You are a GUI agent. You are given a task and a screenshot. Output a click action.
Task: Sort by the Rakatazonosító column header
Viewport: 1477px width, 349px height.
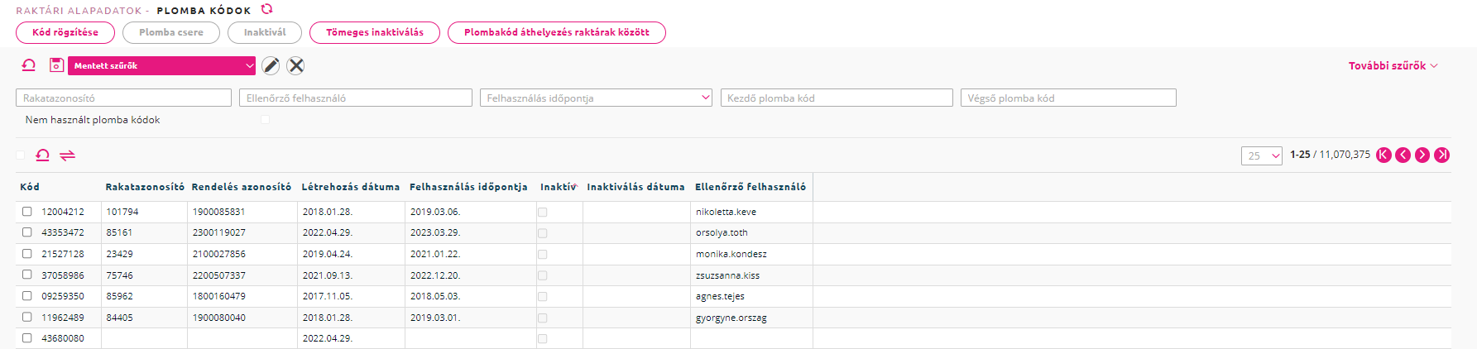[145, 187]
